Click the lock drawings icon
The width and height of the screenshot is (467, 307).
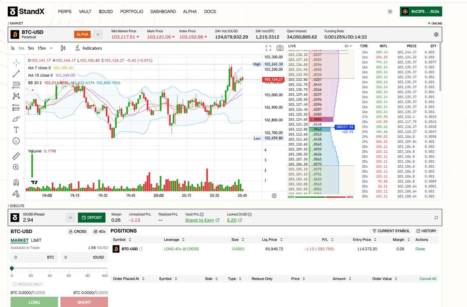click(x=16, y=193)
